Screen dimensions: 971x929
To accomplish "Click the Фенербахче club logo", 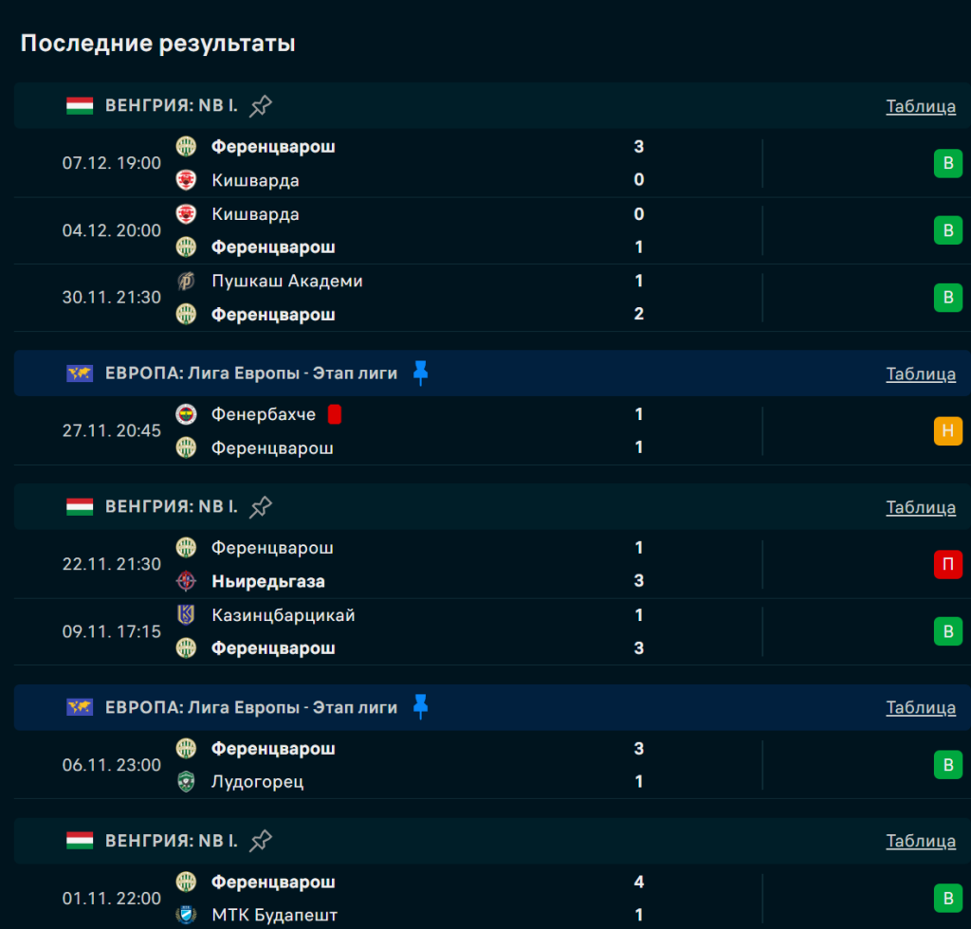I will [186, 414].
